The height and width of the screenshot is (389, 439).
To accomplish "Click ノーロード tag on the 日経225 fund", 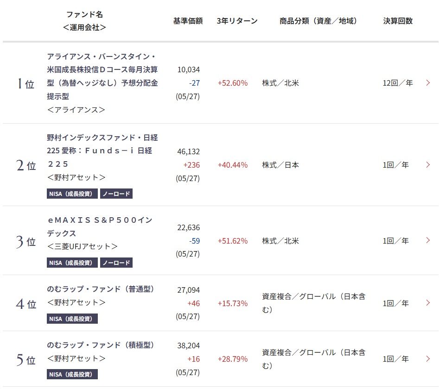I will tap(116, 194).
